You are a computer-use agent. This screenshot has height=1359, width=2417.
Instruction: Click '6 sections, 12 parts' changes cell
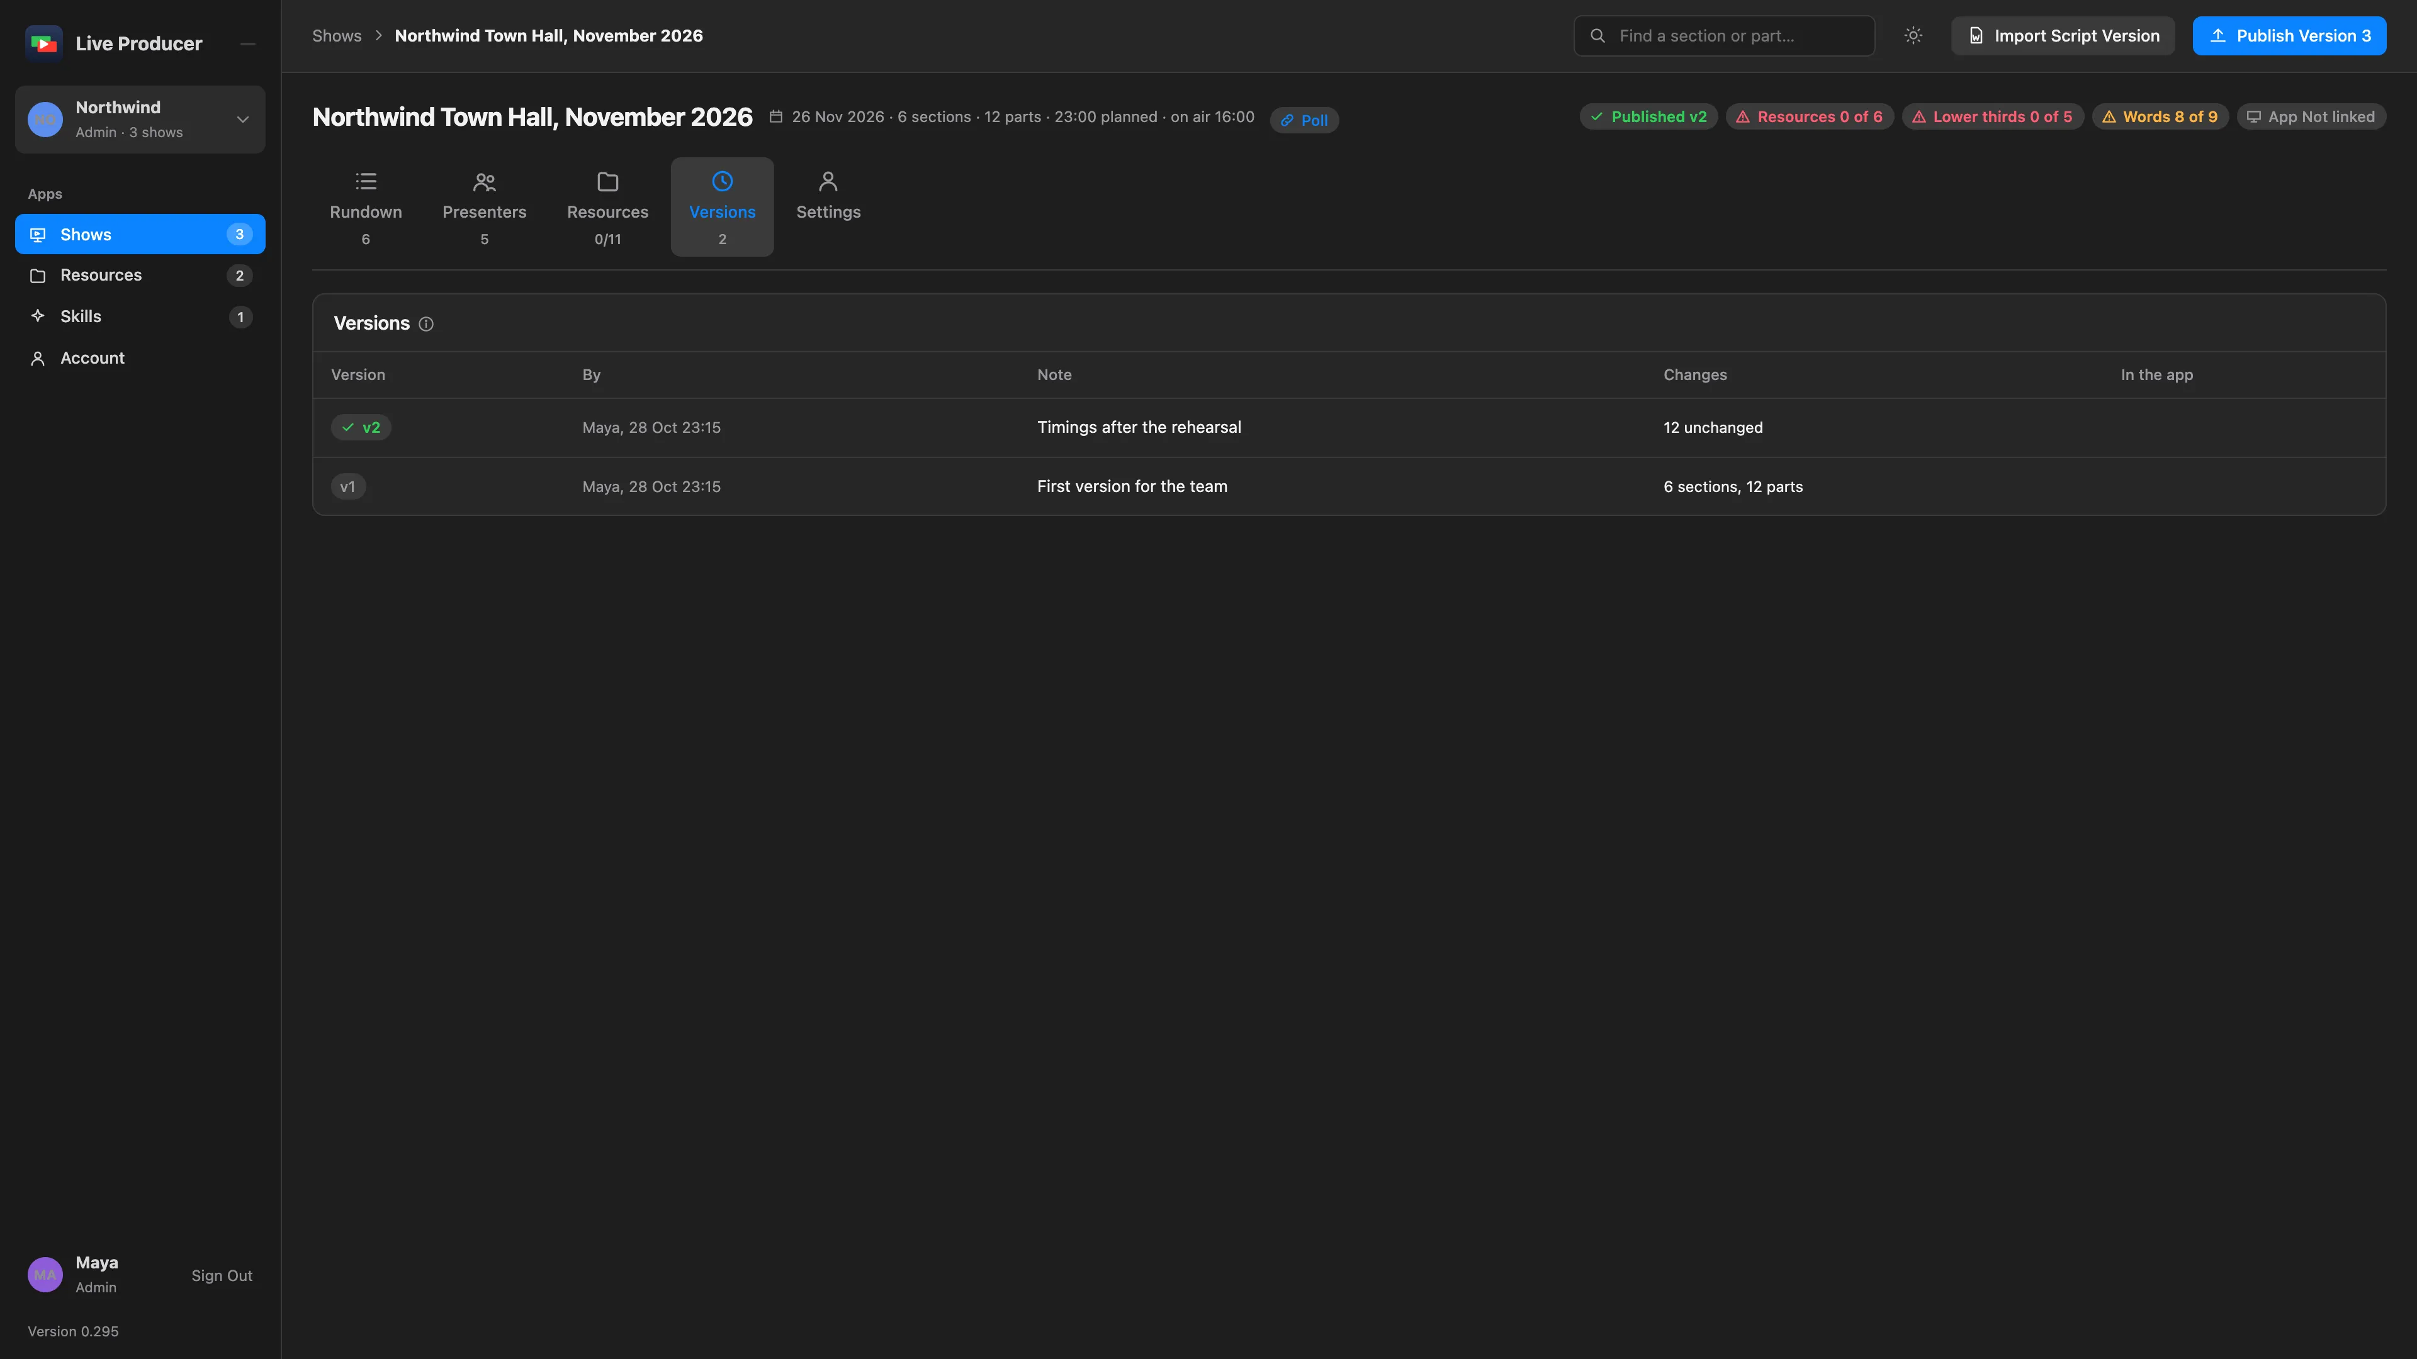[x=1733, y=487]
